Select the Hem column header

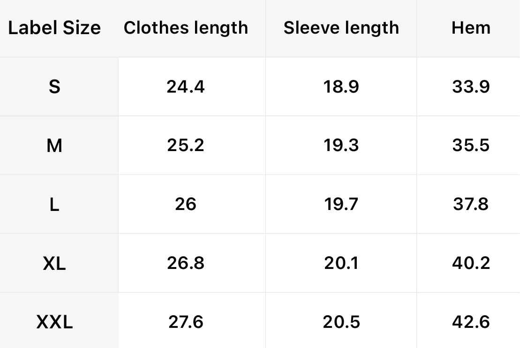tap(471, 28)
